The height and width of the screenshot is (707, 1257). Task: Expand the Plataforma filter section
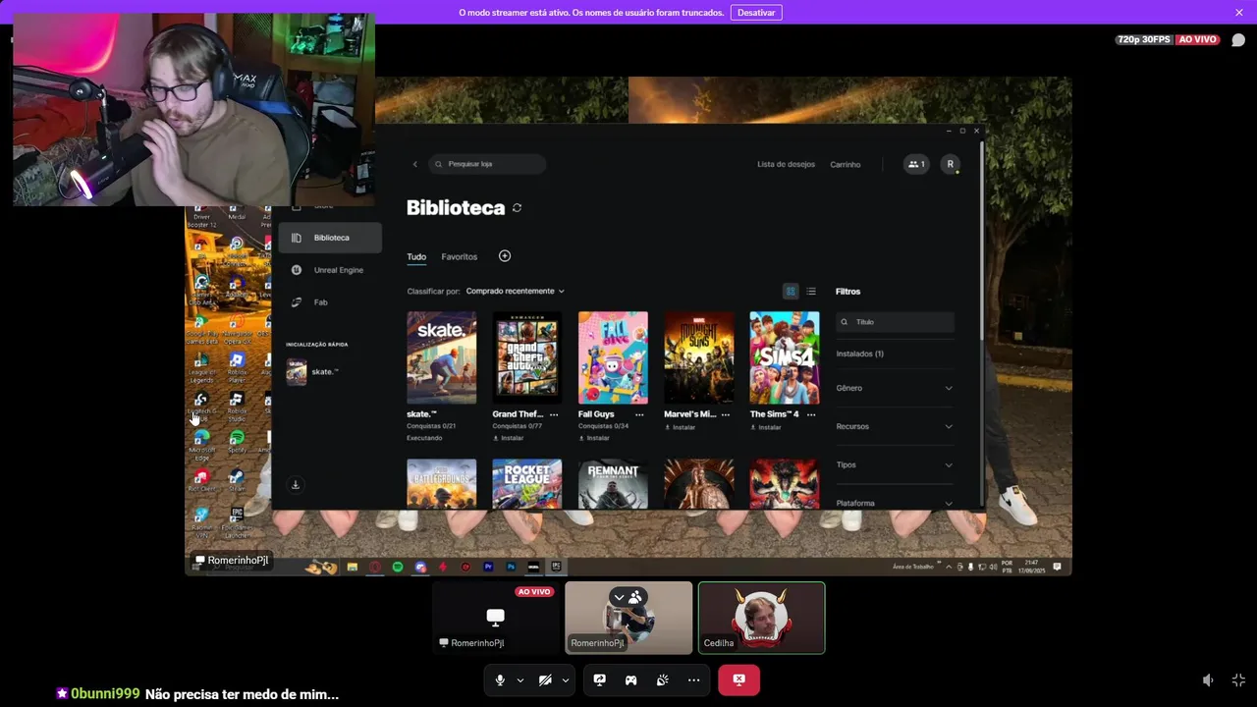click(895, 503)
